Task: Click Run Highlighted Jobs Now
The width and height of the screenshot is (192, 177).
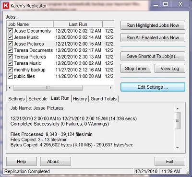Action: tap(153, 25)
